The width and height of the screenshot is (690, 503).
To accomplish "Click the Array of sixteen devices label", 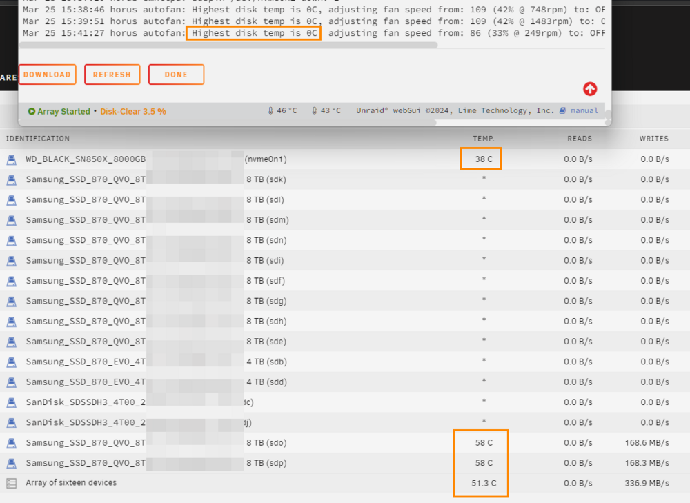I will coord(71,483).
